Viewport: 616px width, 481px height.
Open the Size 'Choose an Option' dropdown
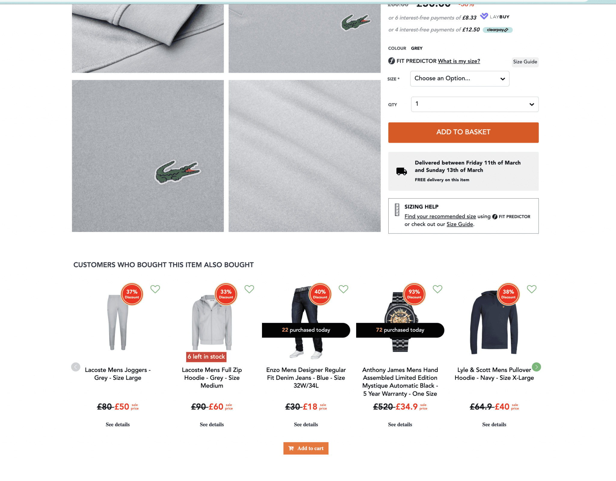(460, 79)
